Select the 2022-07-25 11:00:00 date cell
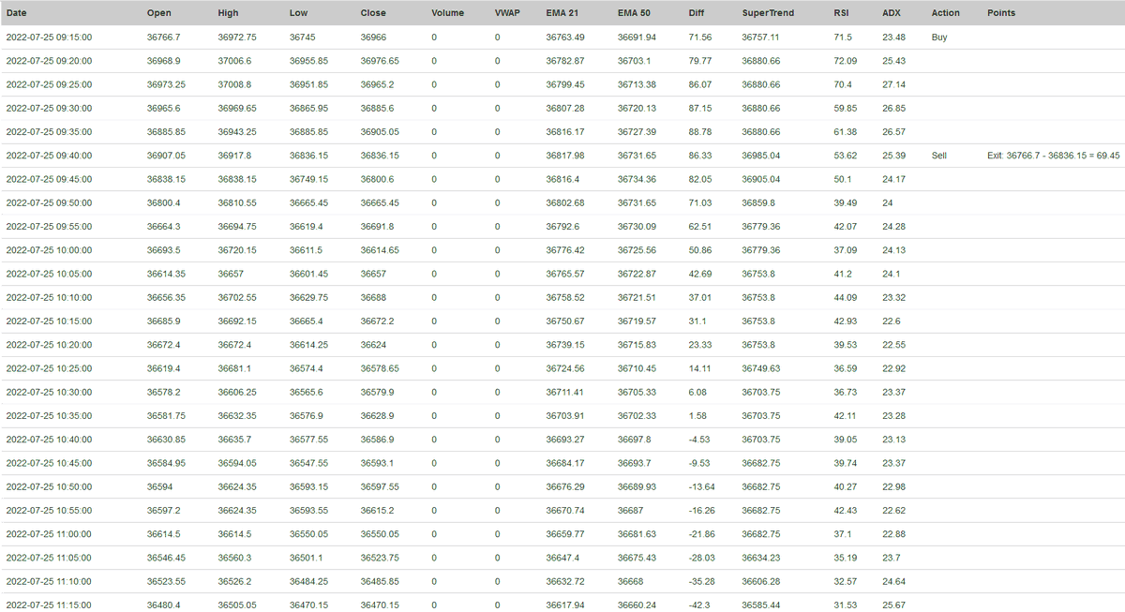 (x=49, y=533)
